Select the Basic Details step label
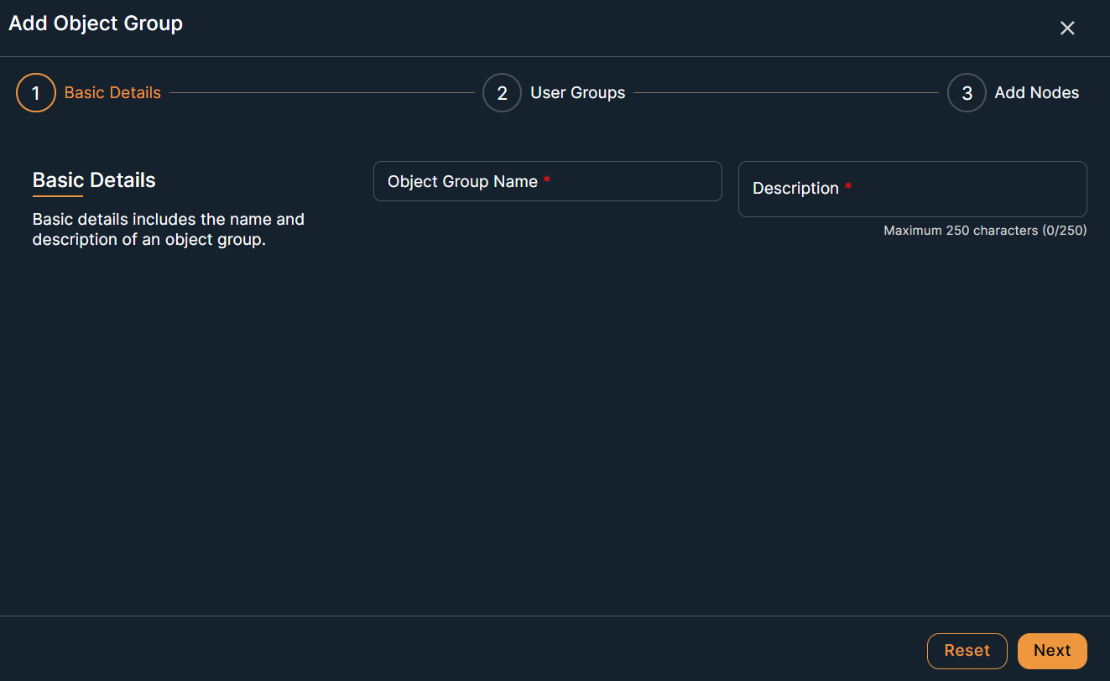Screen dimensions: 1110x681 click(x=112, y=93)
